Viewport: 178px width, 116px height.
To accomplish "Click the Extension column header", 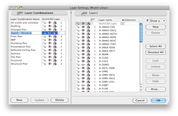I will pyautogui.click(x=132, y=20).
